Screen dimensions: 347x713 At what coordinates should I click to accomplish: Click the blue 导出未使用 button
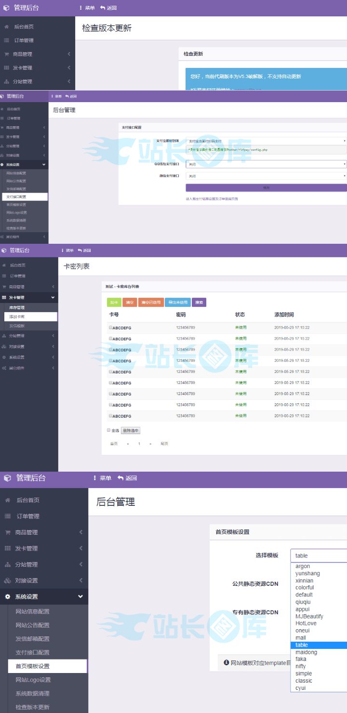pyautogui.click(x=177, y=303)
